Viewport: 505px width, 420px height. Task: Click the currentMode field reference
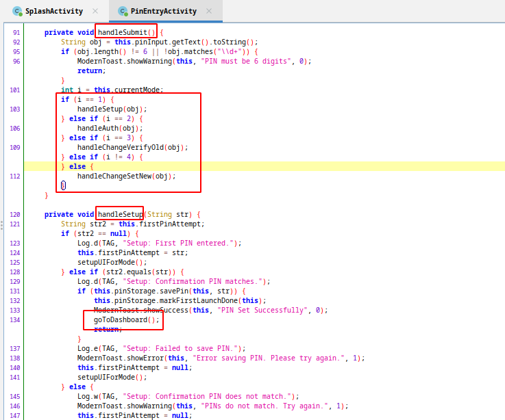point(138,90)
